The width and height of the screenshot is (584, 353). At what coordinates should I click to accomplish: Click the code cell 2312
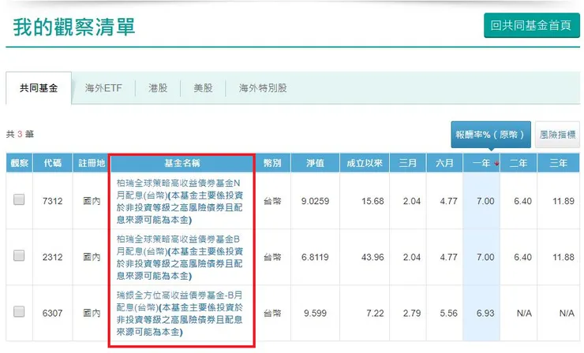click(x=53, y=257)
